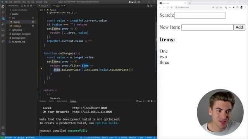The width and height of the screenshot is (248, 139).
Task: Toggle the primary side bar layout icon
Action: click(130, 2)
